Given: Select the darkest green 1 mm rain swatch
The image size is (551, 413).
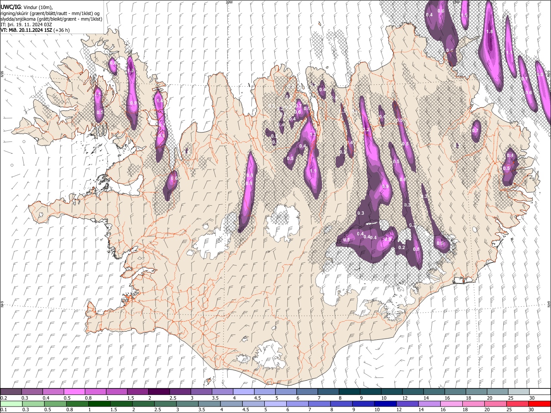Looking at the screenshot, I should (x=99, y=404).
